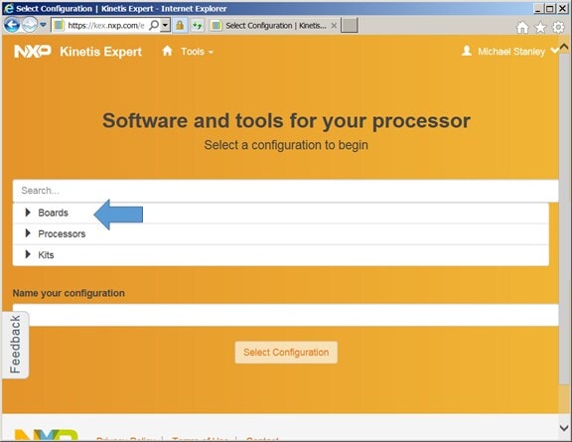Click the Search input field
Image resolution: width=572 pixels, height=442 pixels.
[285, 191]
